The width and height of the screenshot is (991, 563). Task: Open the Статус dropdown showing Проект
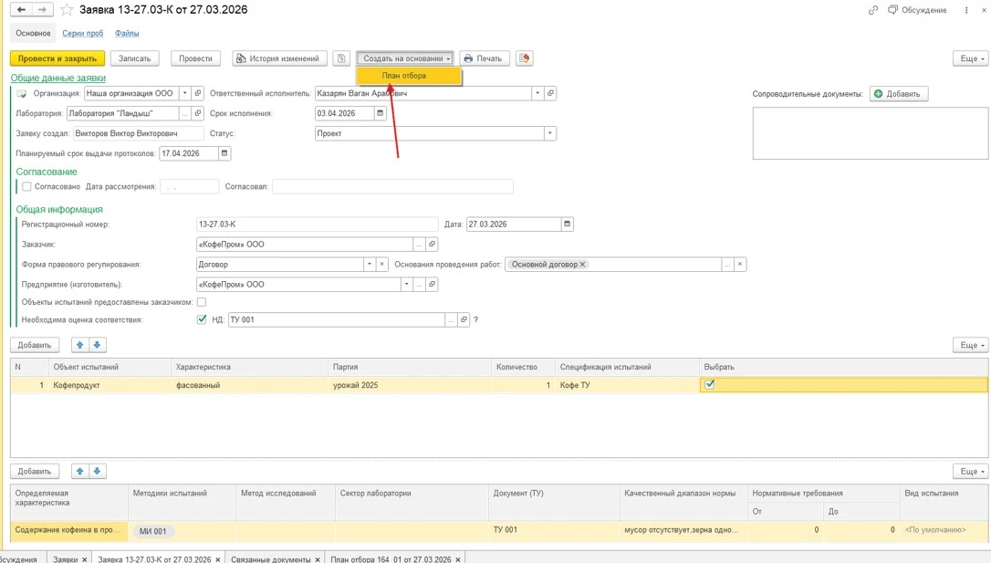pos(550,133)
